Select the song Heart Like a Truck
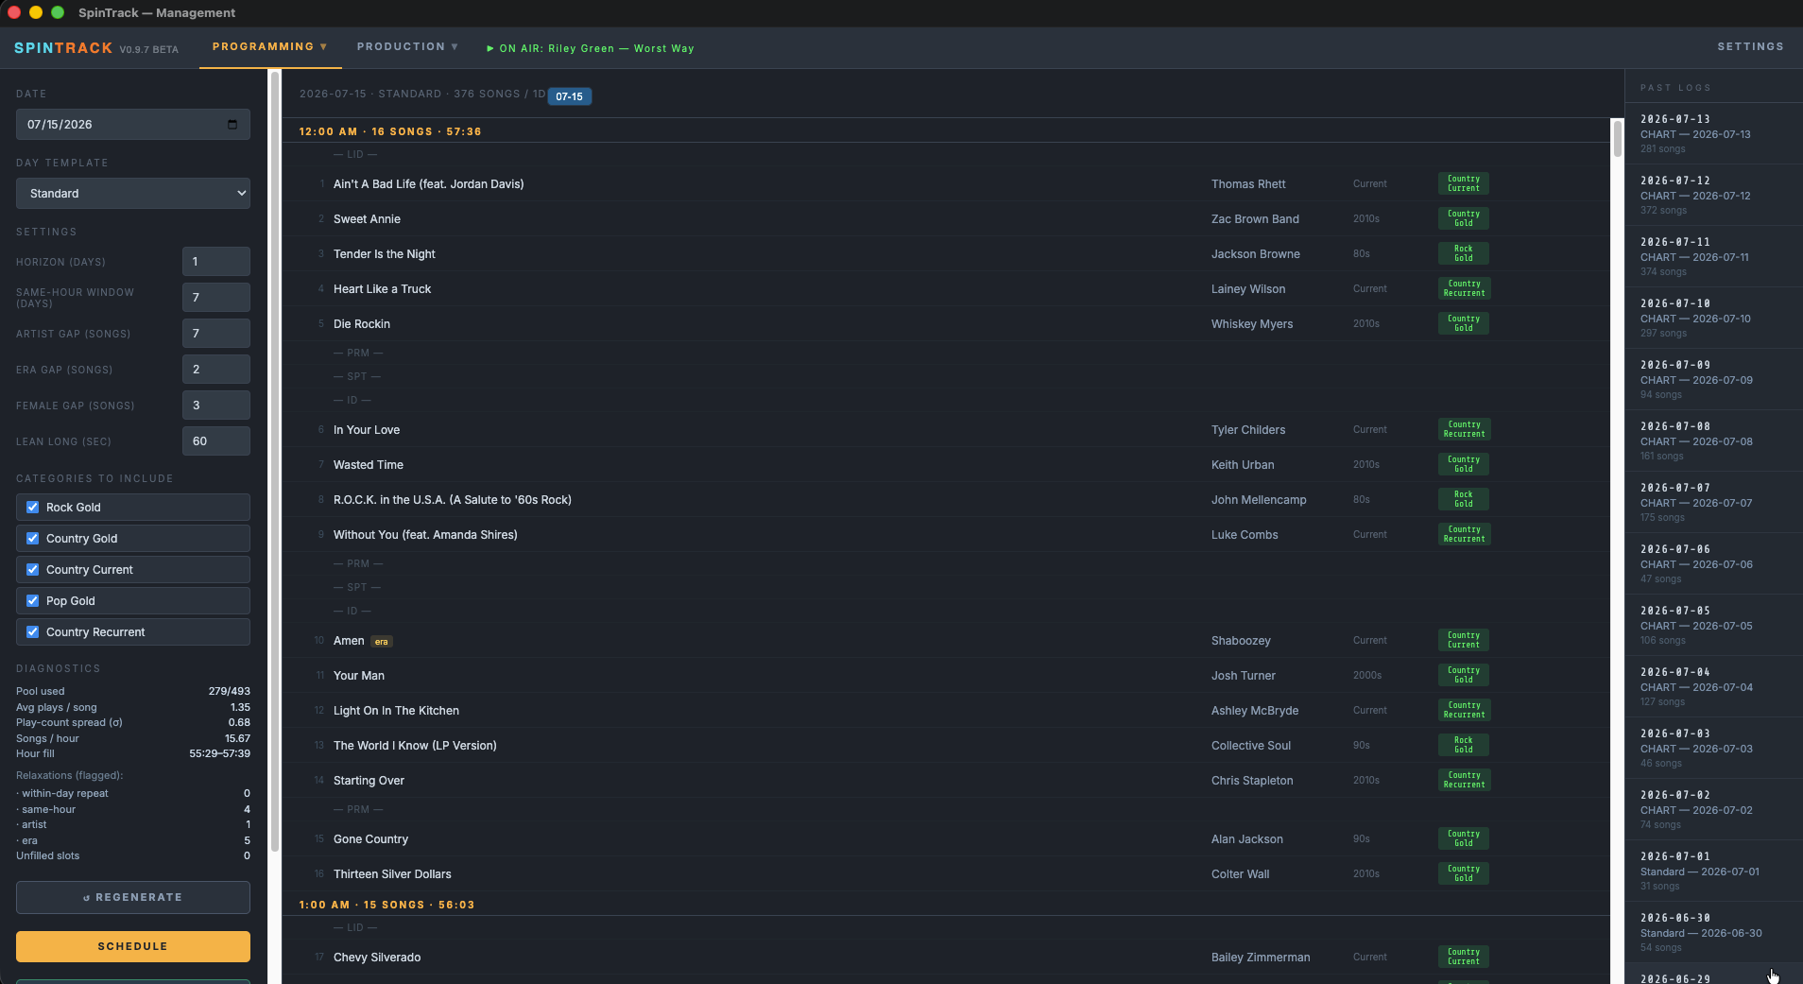1803x984 pixels. [x=382, y=289]
